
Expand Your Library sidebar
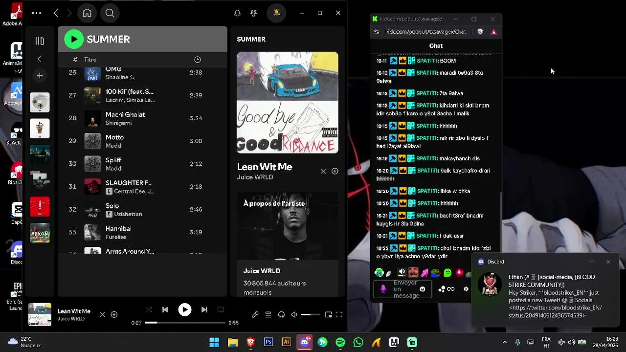(40, 41)
